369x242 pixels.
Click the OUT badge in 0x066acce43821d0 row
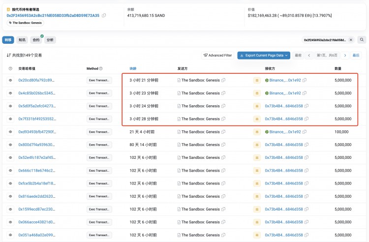[x=257, y=222]
